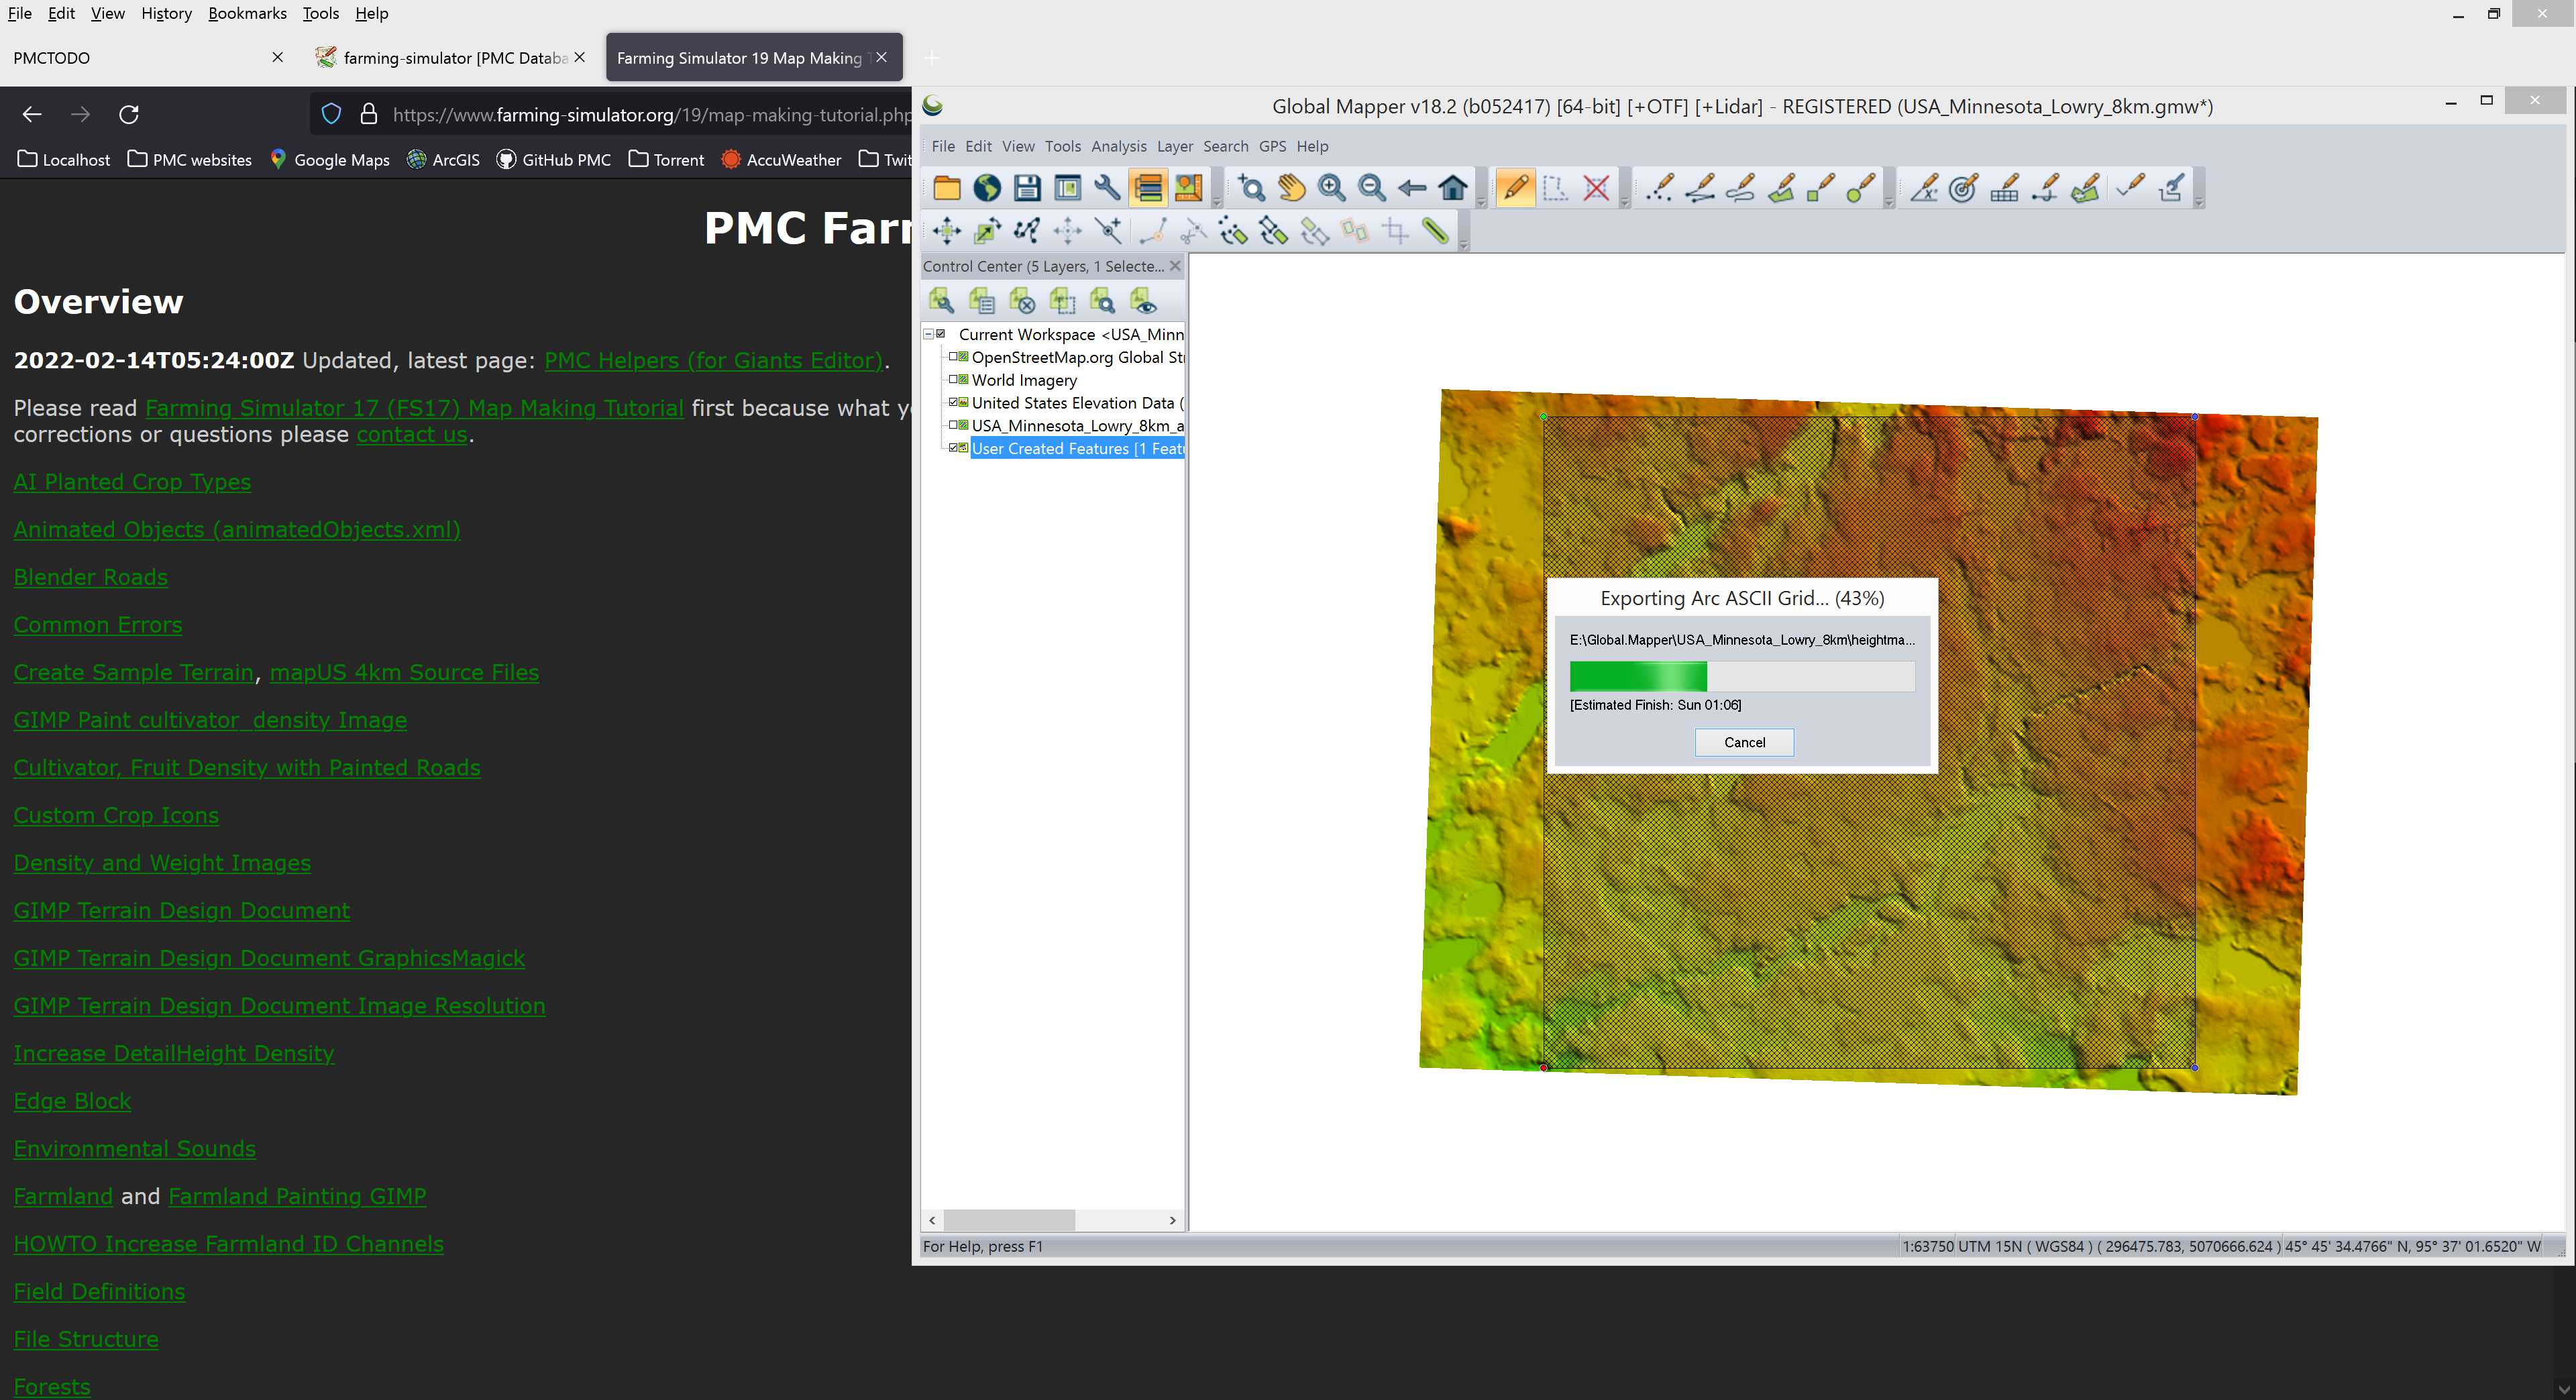Check the USA_Minnesota_Lowry_8km_a layer checkbox

click(953, 425)
